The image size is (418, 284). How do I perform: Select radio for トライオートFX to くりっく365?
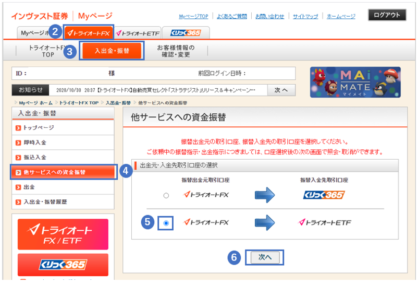click(x=166, y=196)
